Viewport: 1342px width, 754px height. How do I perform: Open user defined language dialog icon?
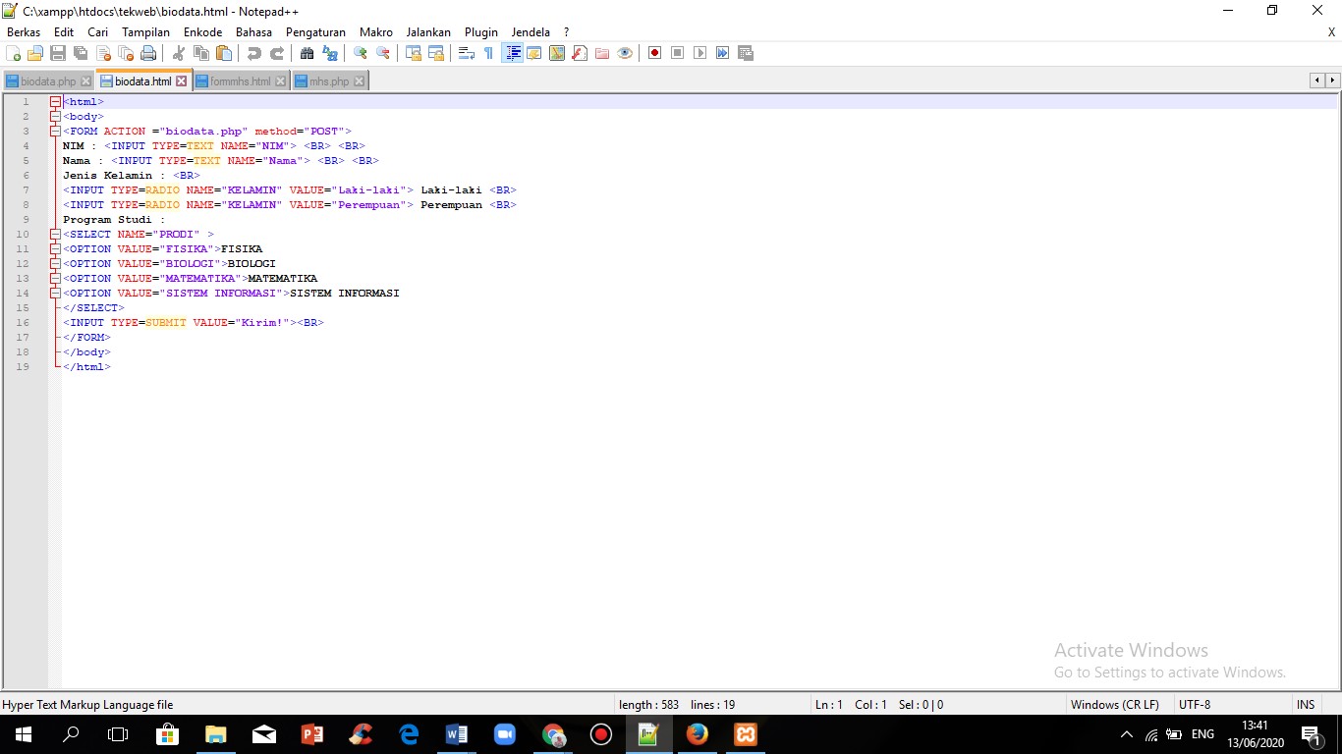[533, 53]
